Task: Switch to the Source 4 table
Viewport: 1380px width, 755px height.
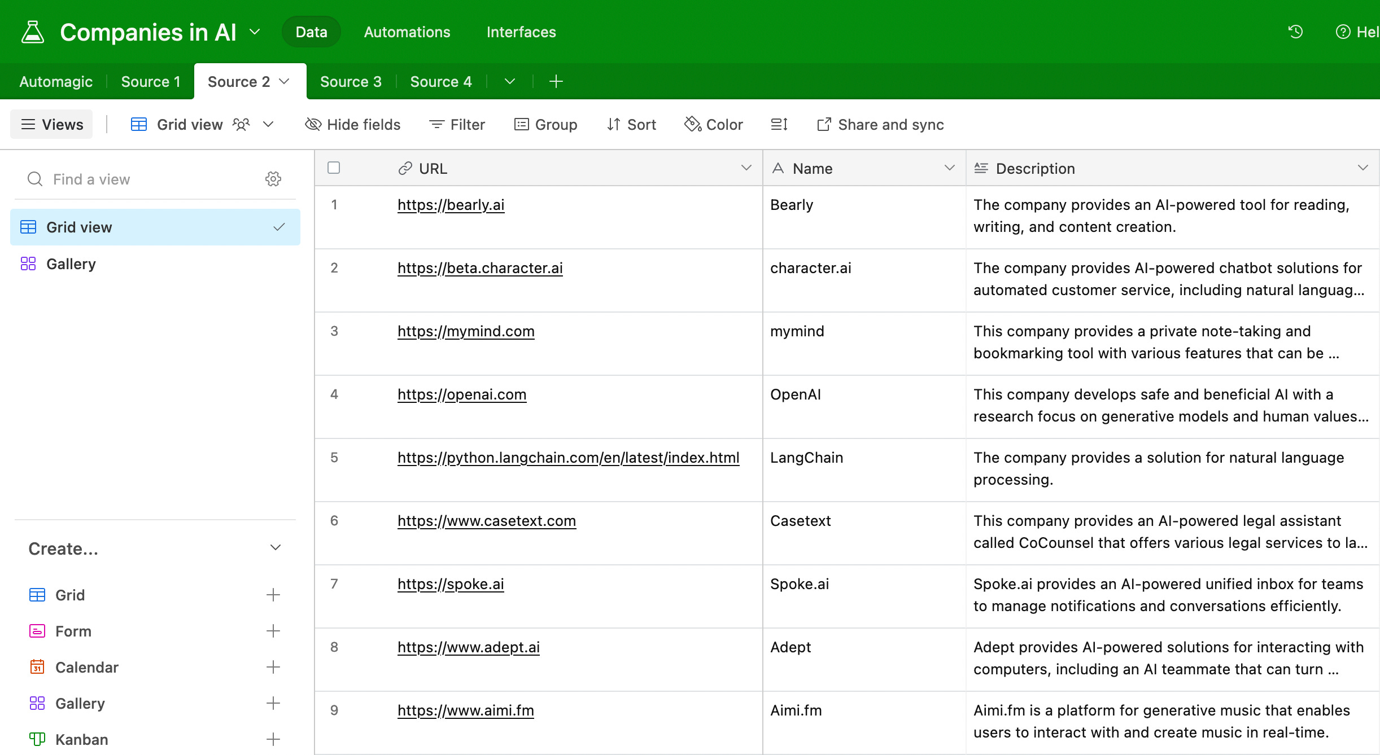Action: 441,81
